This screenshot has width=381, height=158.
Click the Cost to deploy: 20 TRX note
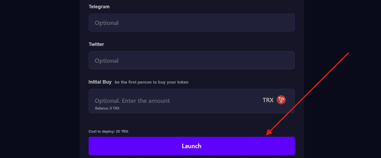pos(108,132)
